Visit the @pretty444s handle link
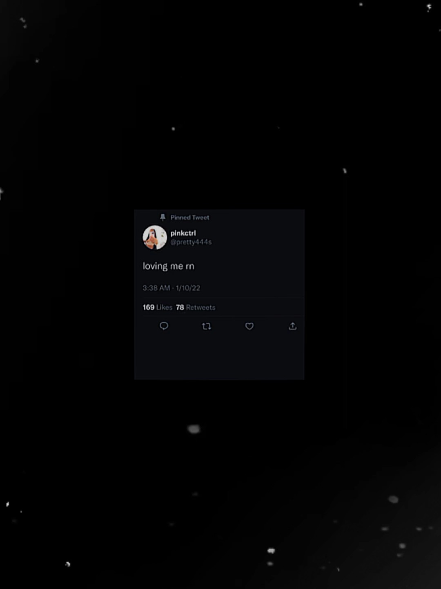The height and width of the screenshot is (589, 441). [x=191, y=242]
